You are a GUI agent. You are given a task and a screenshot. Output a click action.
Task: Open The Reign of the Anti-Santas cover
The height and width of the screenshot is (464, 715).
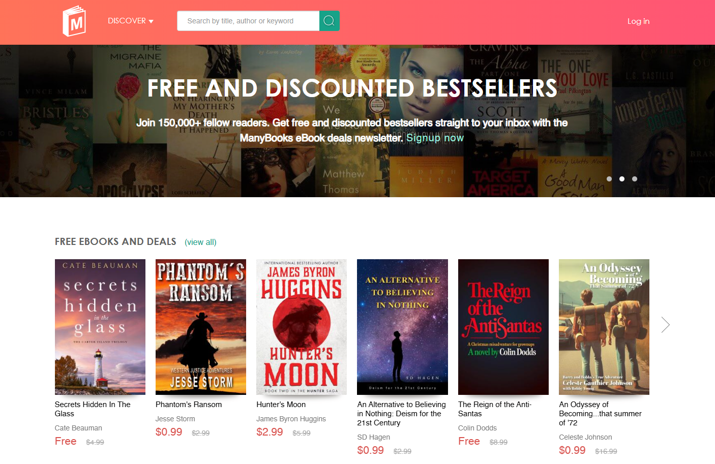pos(503,327)
